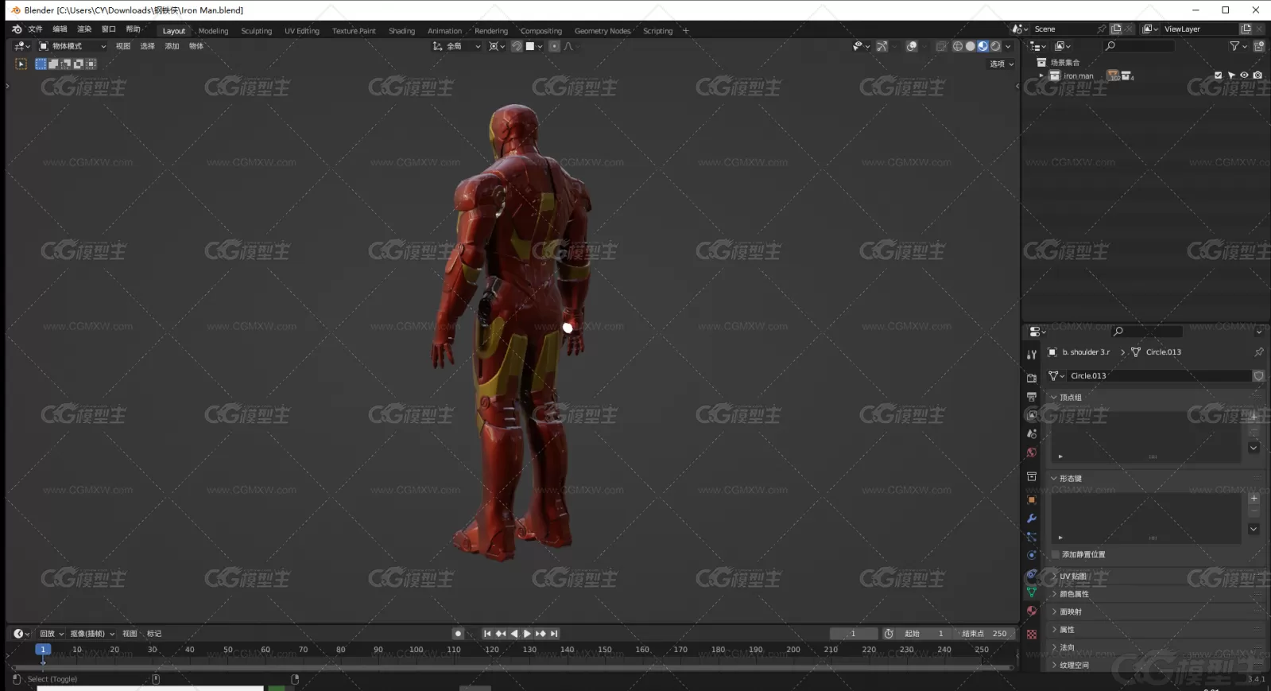This screenshot has width=1271, height=691.
Task: Toggle pin on properties editor
Action: [x=1259, y=351]
